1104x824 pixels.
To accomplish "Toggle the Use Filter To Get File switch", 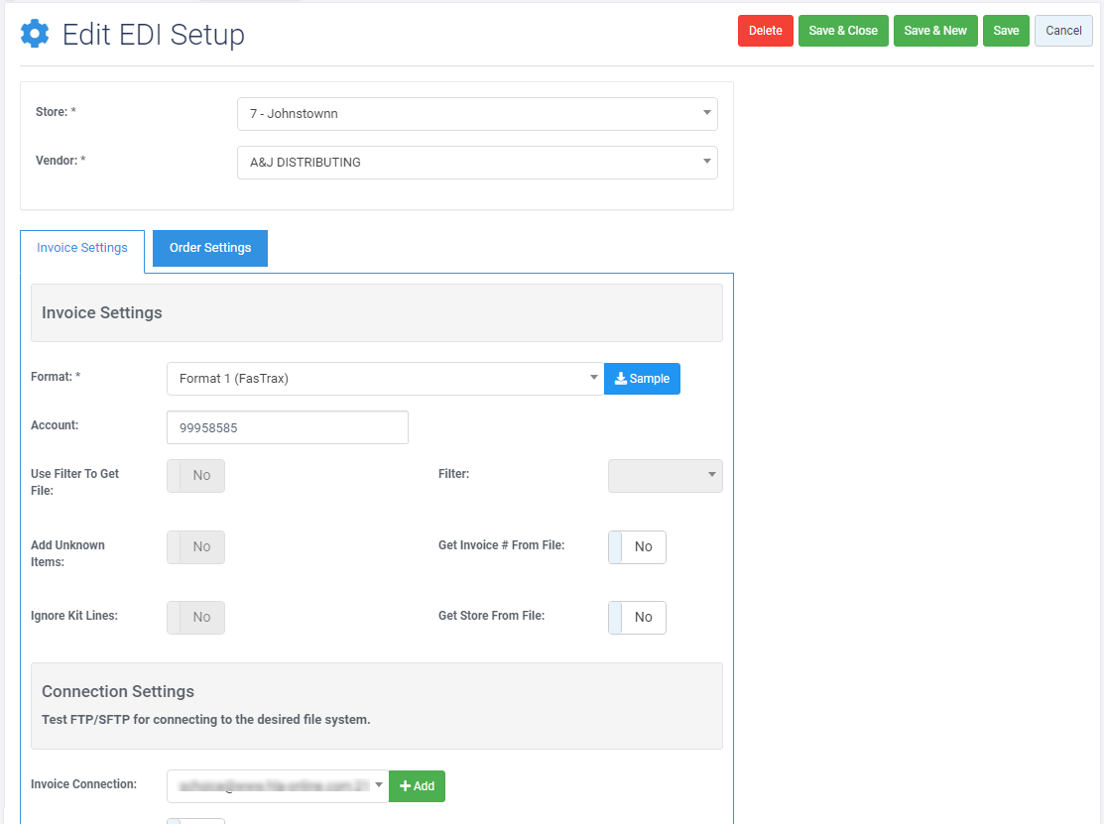I will point(195,476).
